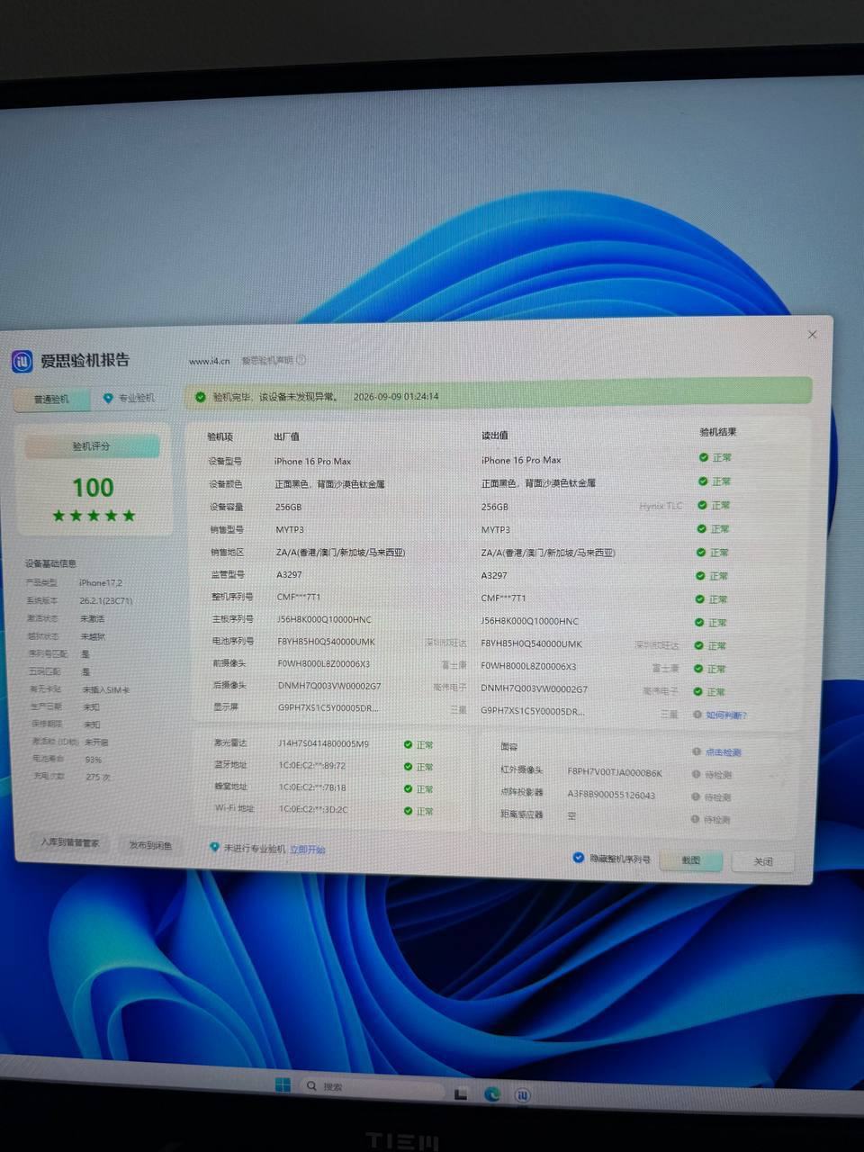The width and height of the screenshot is (864, 1152).
Task: Click the 正常 check icon for 销售地区
Action: click(x=700, y=552)
